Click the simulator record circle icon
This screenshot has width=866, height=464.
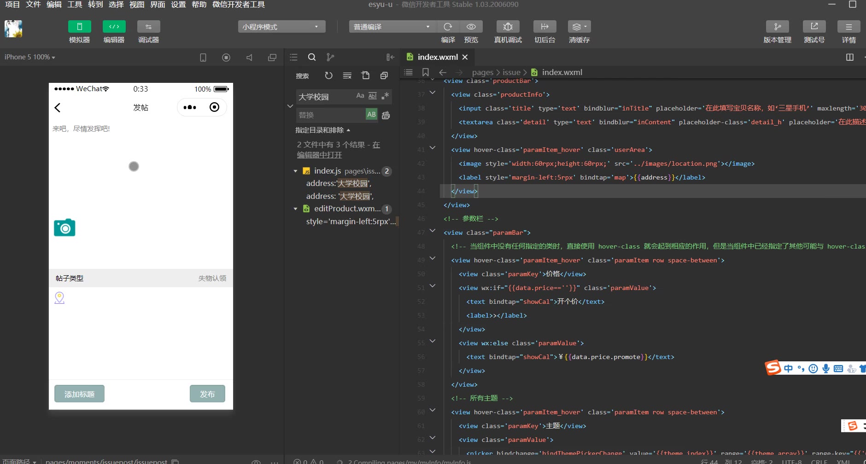tap(226, 58)
